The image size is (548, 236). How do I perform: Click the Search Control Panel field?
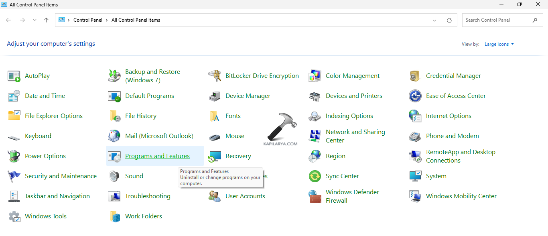[497, 20]
